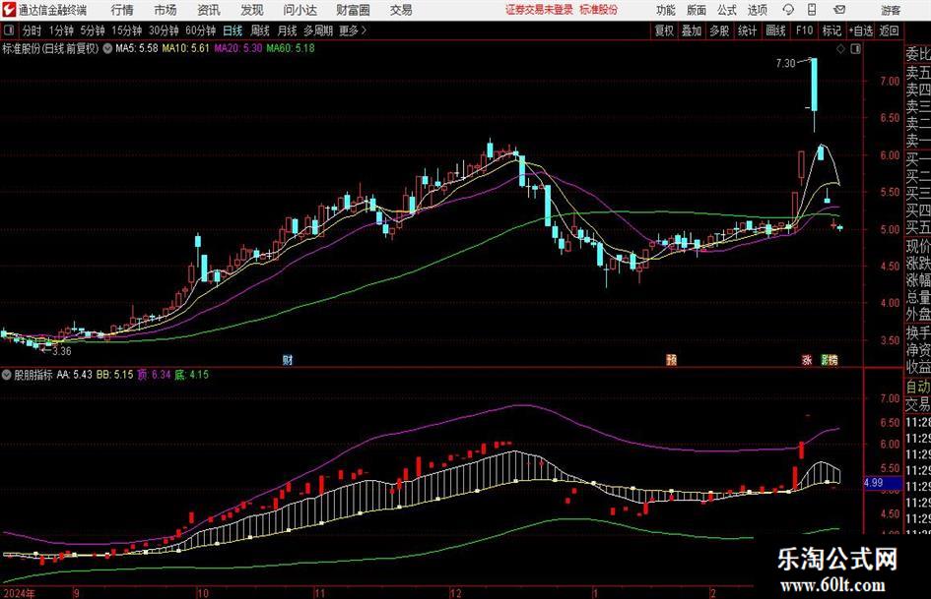
Task: Switch to 1分钟 period
Action: 61,30
